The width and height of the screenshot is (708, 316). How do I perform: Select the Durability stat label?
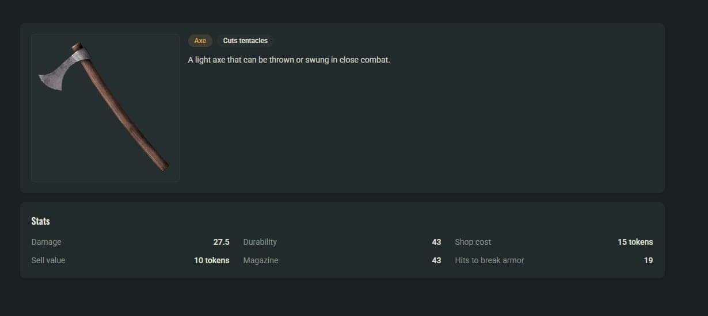260,242
